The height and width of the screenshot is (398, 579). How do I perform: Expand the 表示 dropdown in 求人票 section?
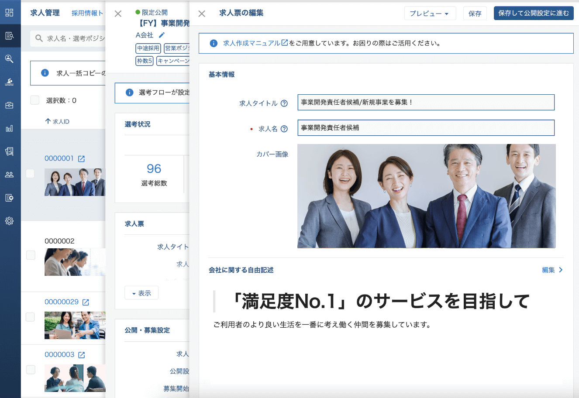pyautogui.click(x=141, y=293)
